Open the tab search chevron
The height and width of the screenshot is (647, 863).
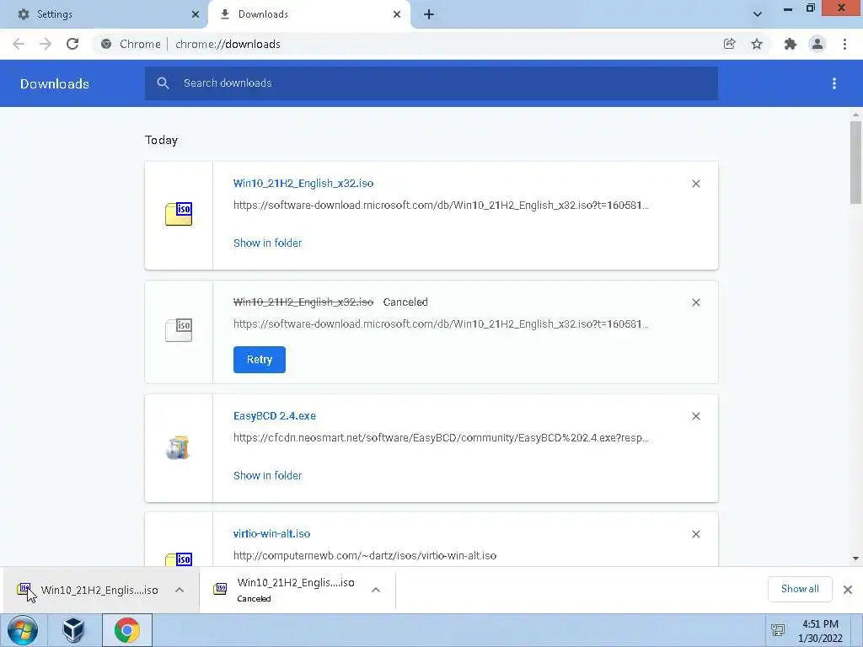[x=758, y=14]
